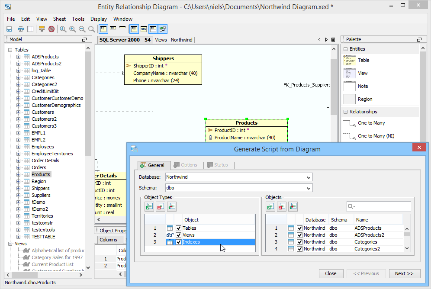Select Category Sales for 1997 view

point(57,257)
